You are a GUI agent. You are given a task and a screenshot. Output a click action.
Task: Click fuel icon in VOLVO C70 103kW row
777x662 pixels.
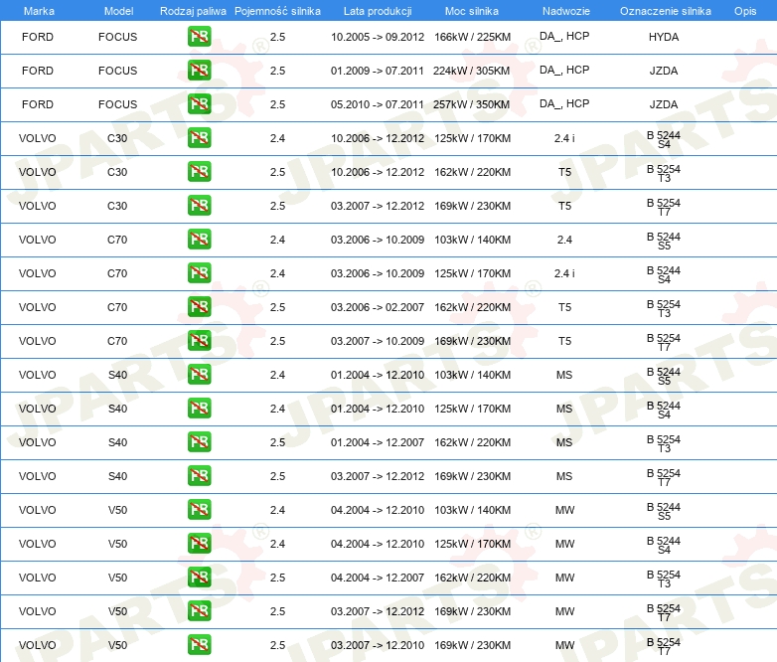pyautogui.click(x=199, y=239)
